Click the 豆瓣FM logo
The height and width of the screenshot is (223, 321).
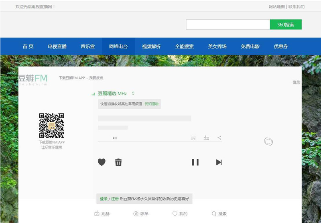pyautogui.click(x=33, y=79)
